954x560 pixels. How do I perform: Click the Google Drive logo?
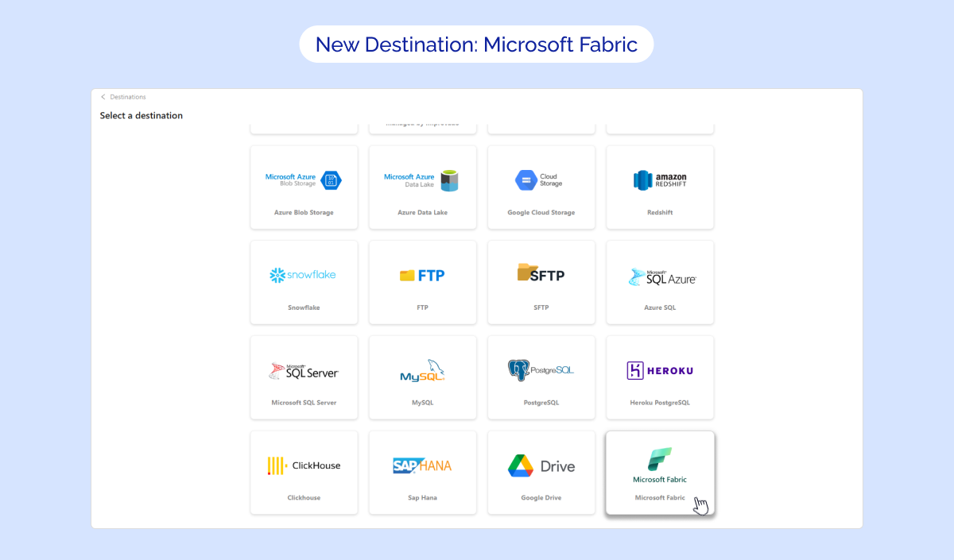pyautogui.click(x=541, y=466)
